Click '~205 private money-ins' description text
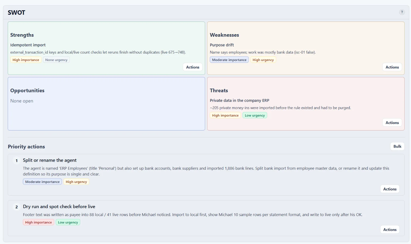411x244 pixels. [280, 108]
